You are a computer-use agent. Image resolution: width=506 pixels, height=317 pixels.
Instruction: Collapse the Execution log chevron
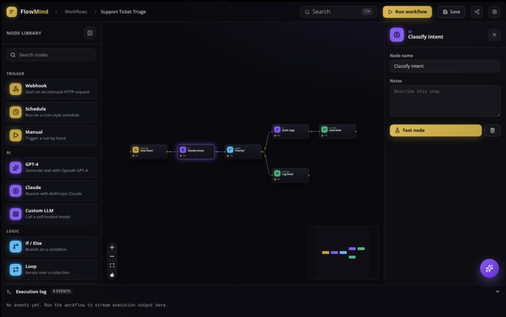(497, 291)
